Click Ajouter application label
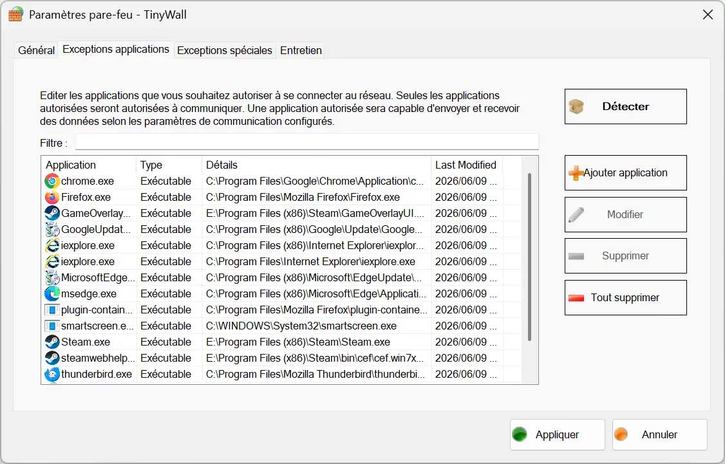This screenshot has height=464, width=725. click(x=625, y=173)
